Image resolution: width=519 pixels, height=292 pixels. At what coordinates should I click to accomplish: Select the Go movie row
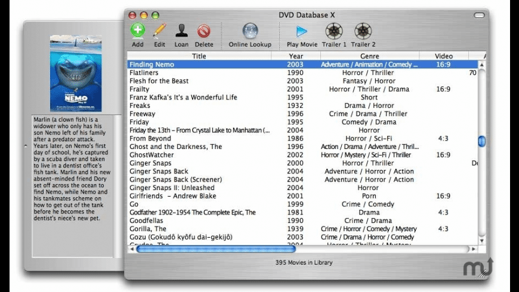(x=302, y=204)
